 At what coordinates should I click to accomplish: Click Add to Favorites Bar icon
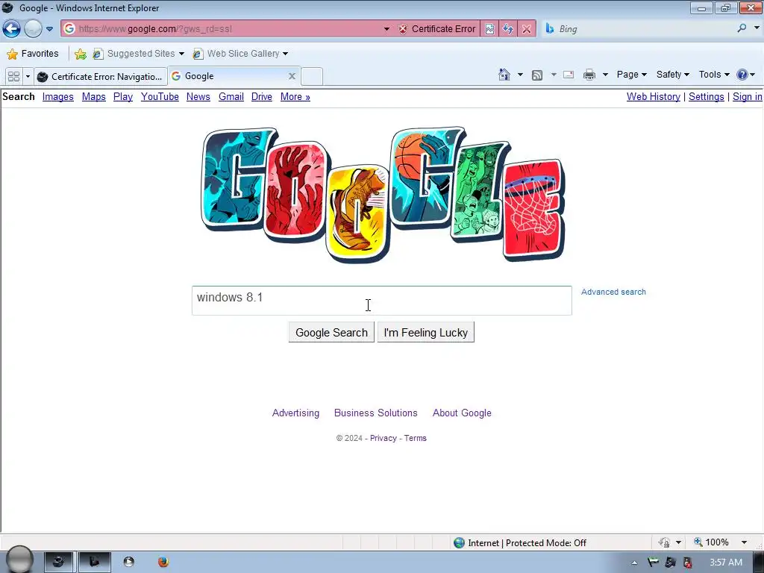tap(81, 54)
